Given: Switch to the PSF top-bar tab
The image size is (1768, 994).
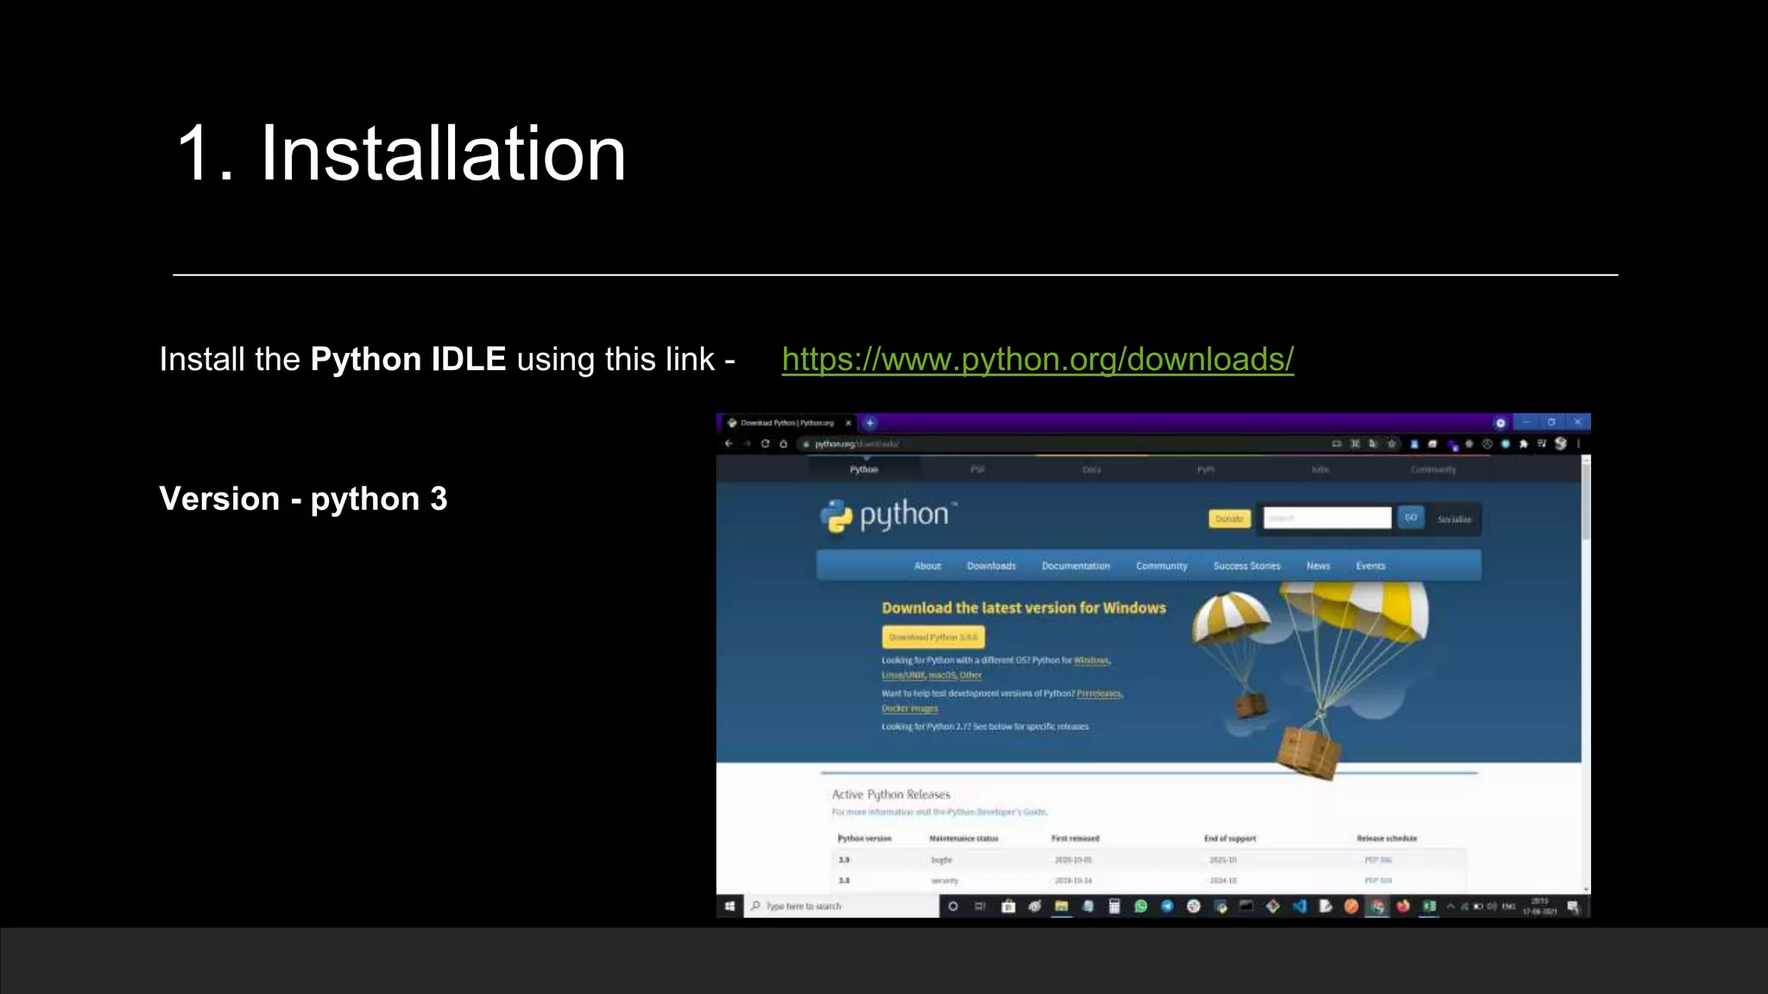Looking at the screenshot, I should (x=977, y=469).
